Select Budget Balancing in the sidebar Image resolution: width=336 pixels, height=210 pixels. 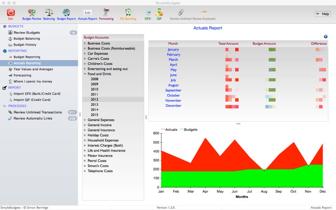coord(26,39)
